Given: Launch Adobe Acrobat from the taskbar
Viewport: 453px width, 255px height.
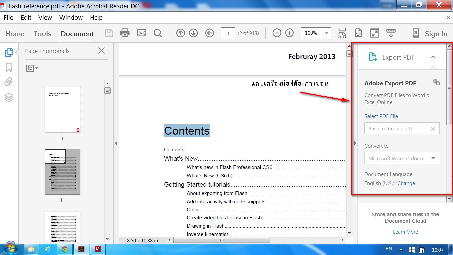Looking at the screenshot, I should tap(81, 249).
